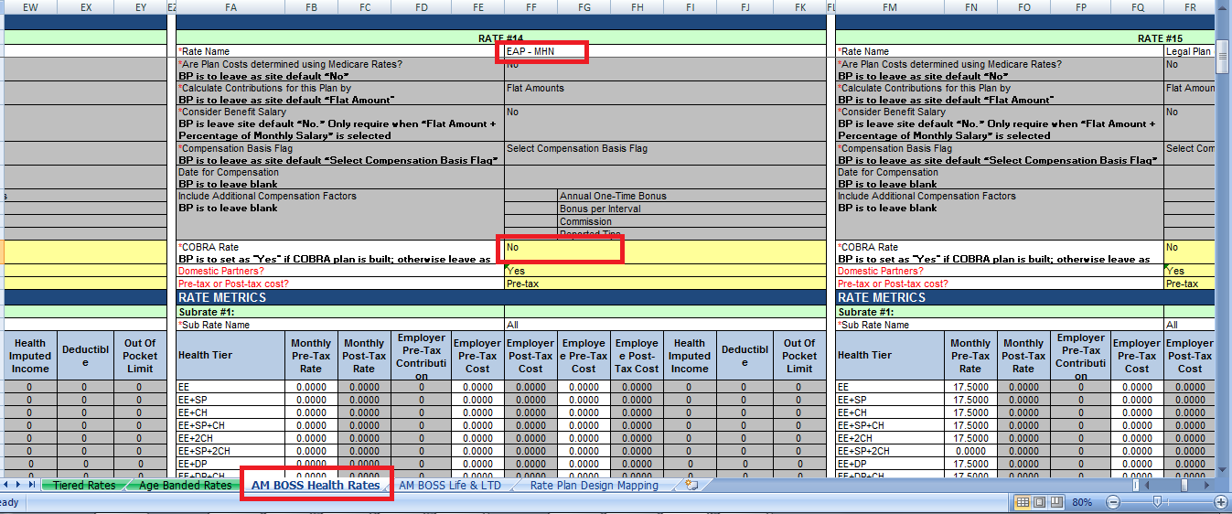Open the Age Banded Rates tab

click(x=185, y=486)
